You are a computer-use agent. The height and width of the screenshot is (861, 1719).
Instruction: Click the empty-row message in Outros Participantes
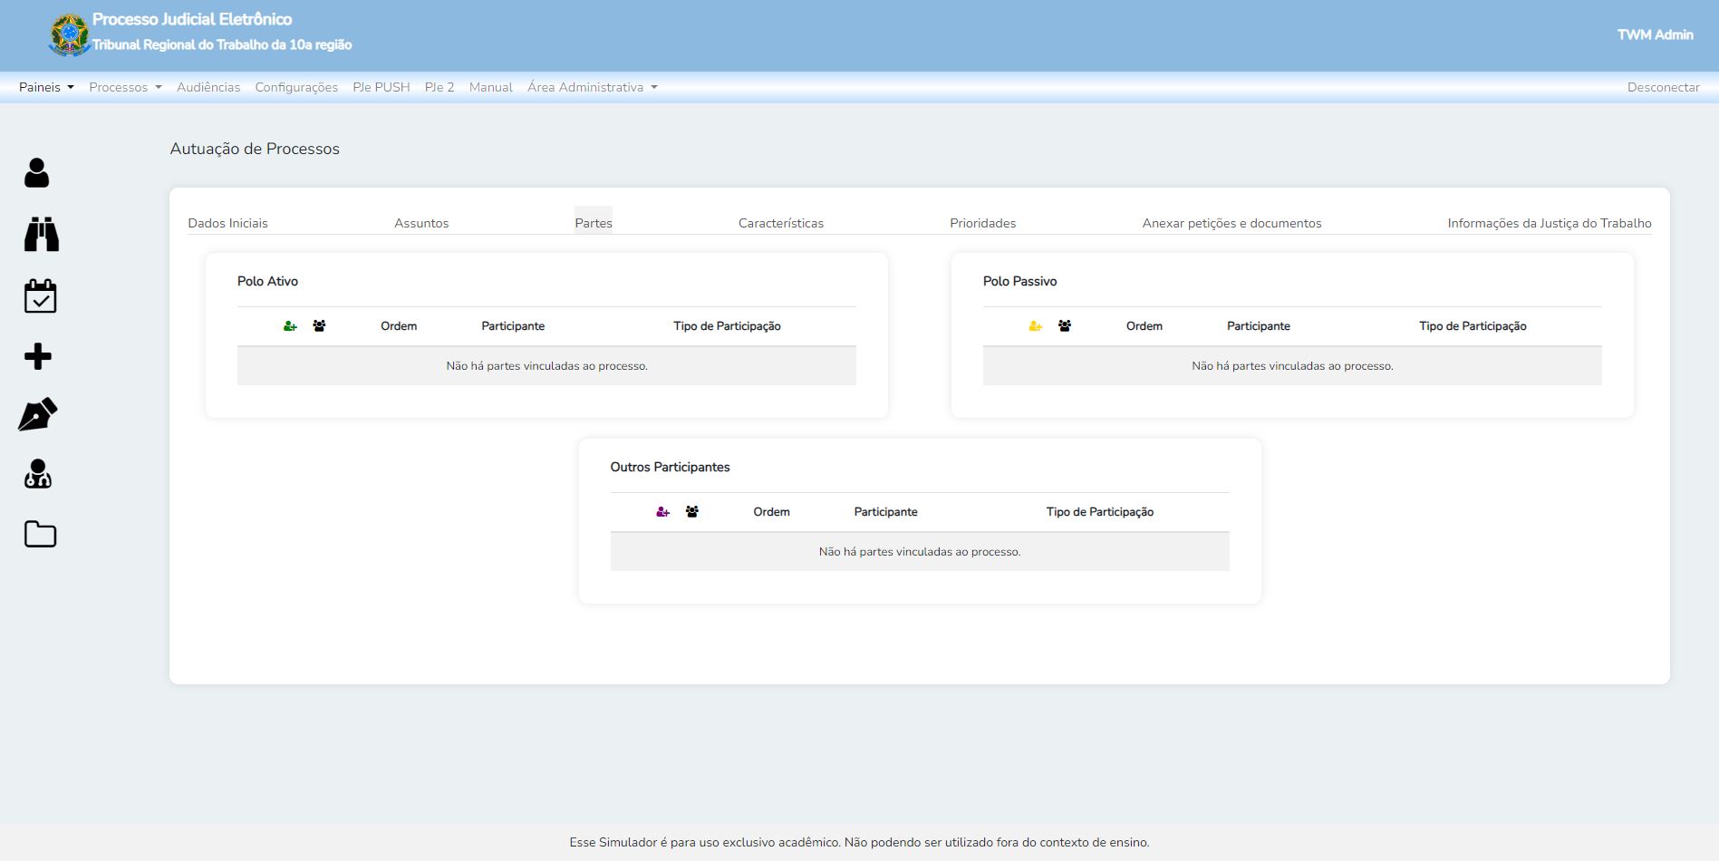pyautogui.click(x=920, y=552)
